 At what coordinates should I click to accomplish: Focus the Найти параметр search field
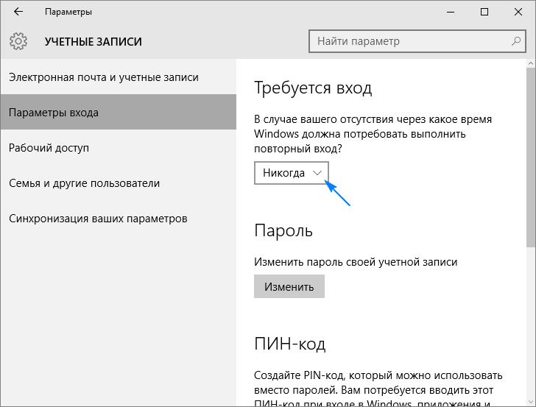pos(409,41)
